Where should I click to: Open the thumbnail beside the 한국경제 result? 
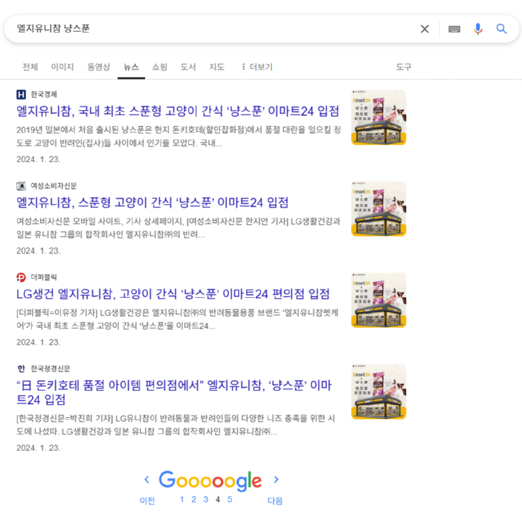pyautogui.click(x=379, y=117)
